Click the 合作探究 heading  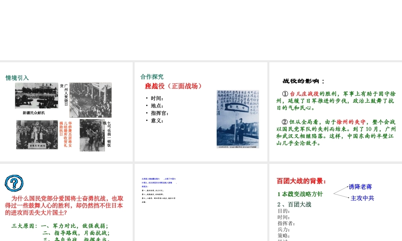152,77
